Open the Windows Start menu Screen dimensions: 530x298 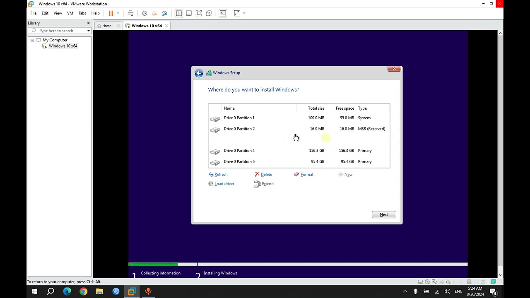(34, 291)
